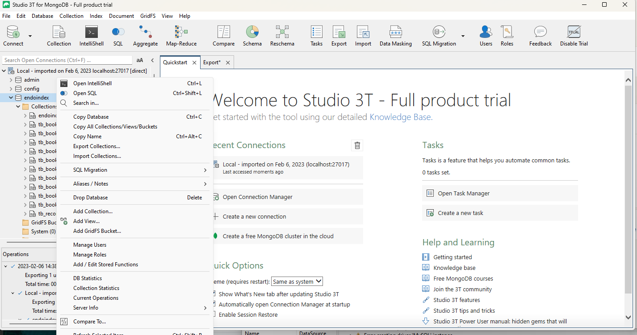Launch IntelliShell from the toolbar
637x335 pixels.
(x=92, y=35)
